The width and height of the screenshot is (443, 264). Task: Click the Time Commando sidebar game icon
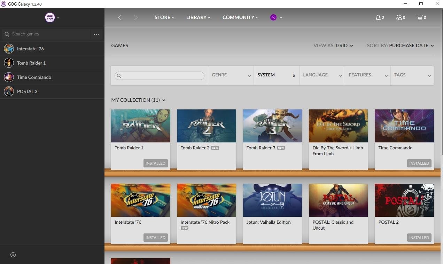tap(9, 77)
